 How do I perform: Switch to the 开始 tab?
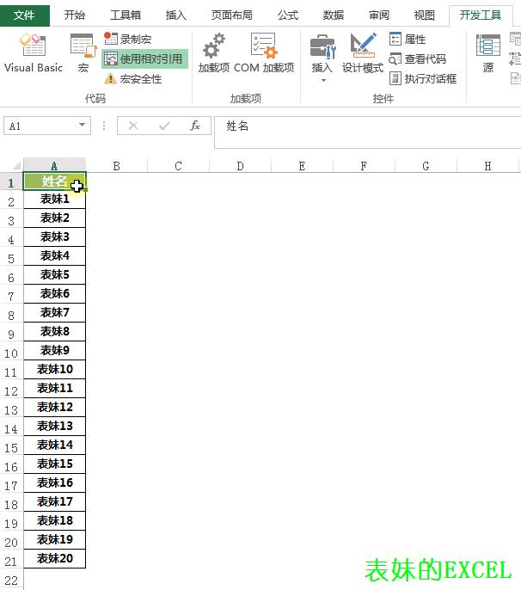click(x=75, y=15)
